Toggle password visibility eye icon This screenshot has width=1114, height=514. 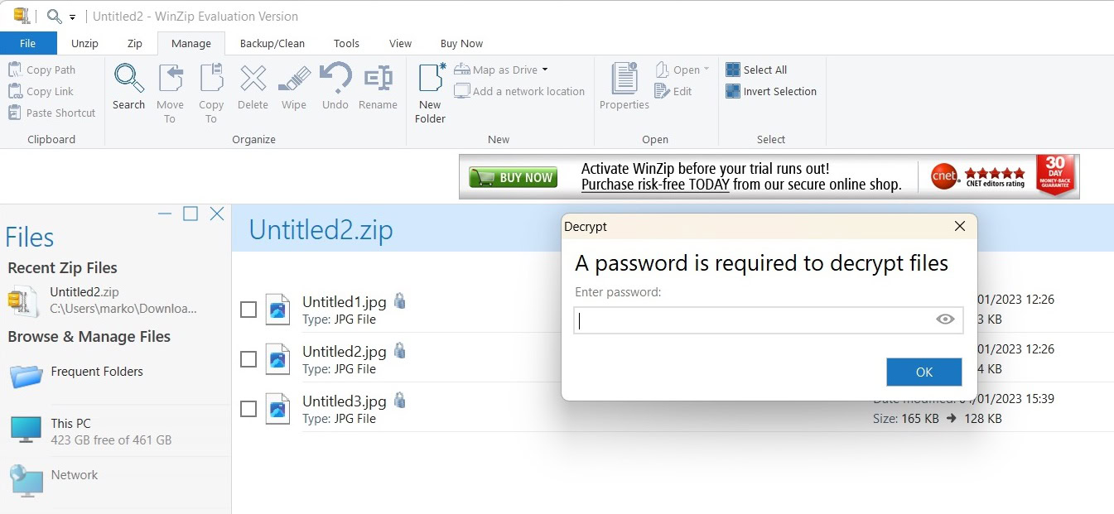click(945, 319)
